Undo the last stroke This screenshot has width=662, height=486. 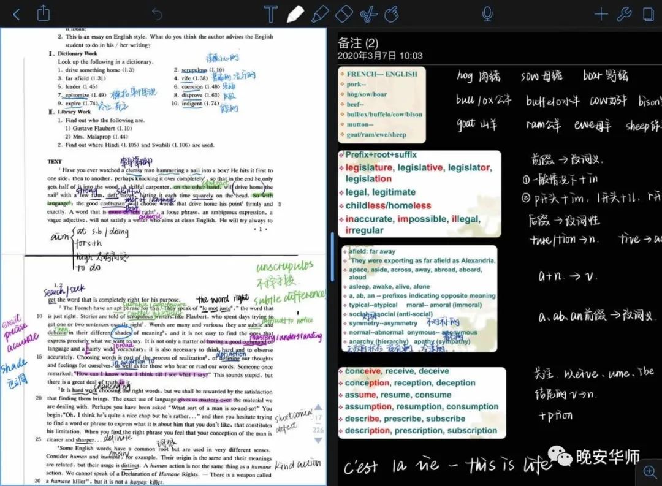157,14
